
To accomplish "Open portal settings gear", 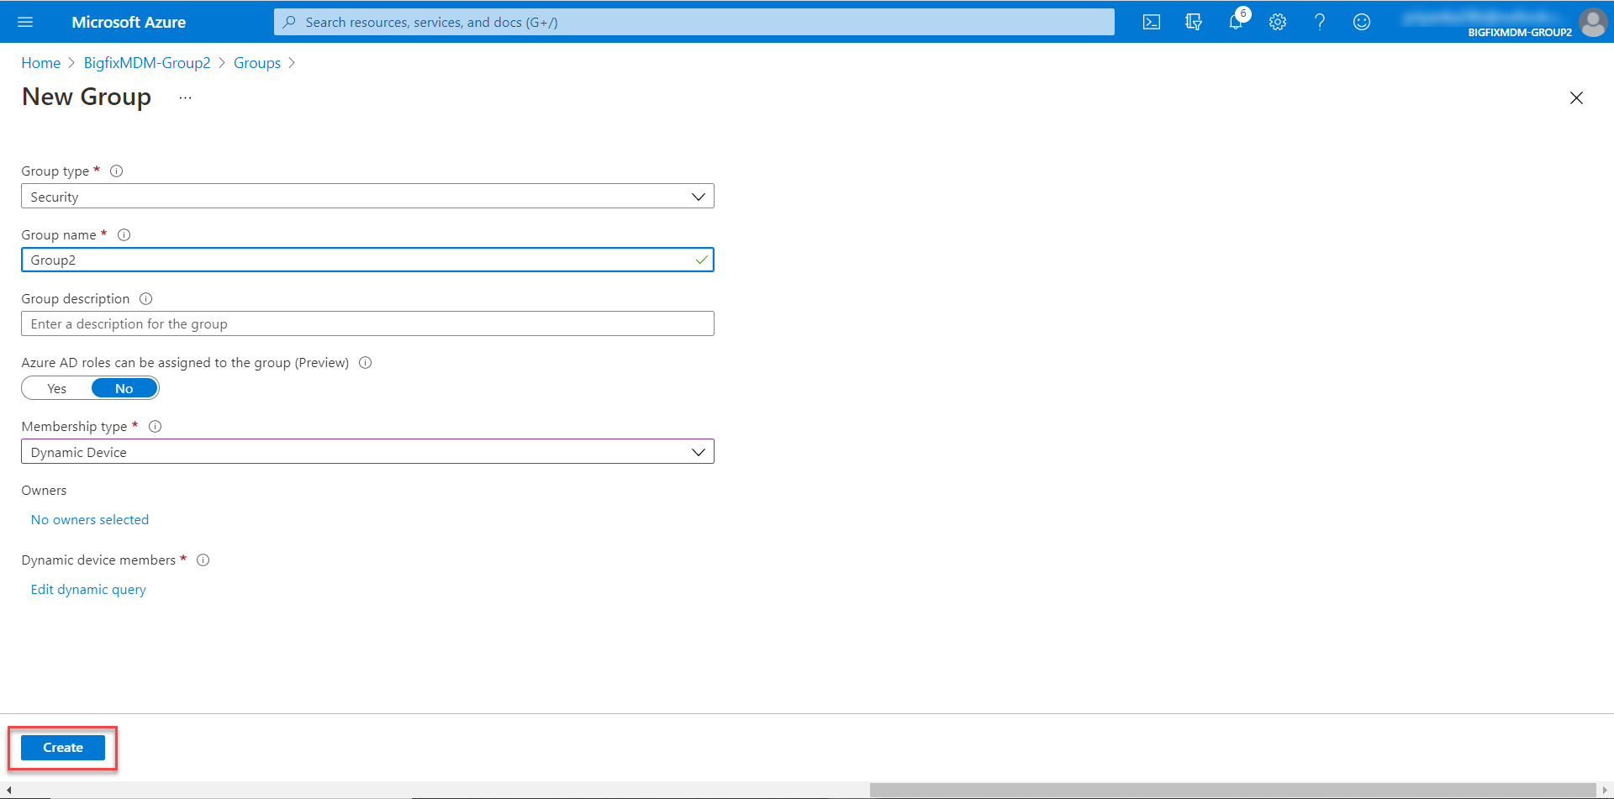I will 1278,22.
